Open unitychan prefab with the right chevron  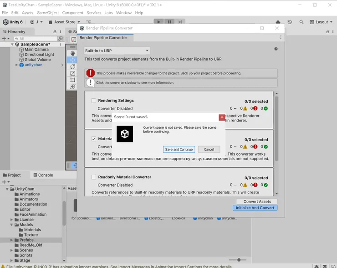pos(62,65)
